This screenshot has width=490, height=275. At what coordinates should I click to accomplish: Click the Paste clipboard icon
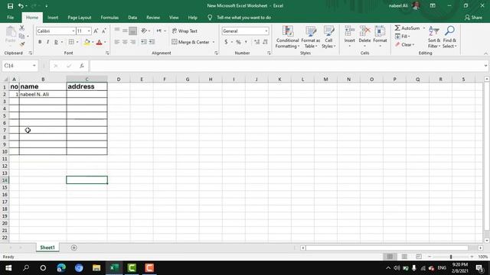10,31
